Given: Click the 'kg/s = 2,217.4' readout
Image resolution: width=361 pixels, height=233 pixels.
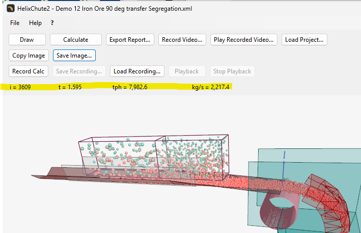Looking at the screenshot, I should [x=210, y=87].
